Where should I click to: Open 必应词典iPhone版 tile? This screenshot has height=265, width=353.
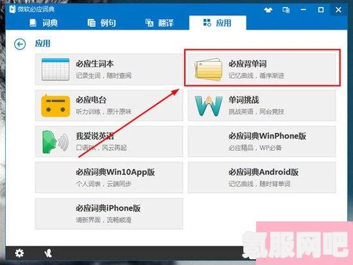(x=109, y=214)
